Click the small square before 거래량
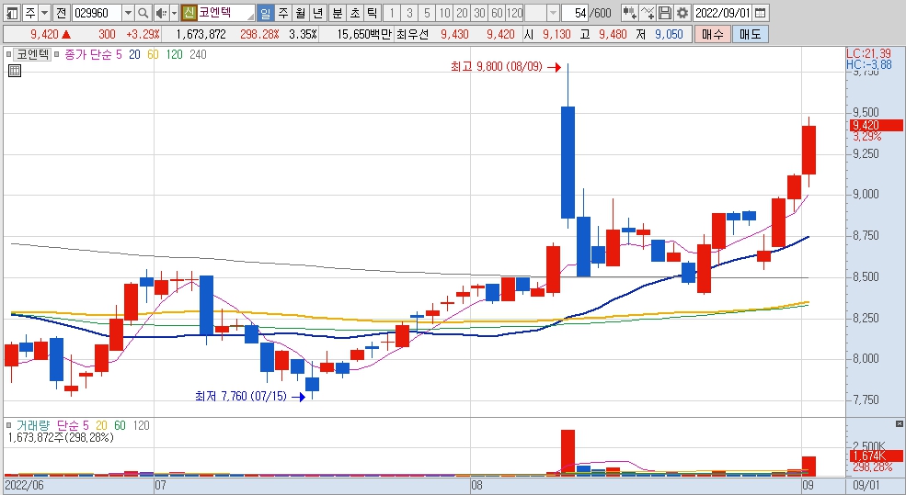The image size is (906, 495). point(8,426)
